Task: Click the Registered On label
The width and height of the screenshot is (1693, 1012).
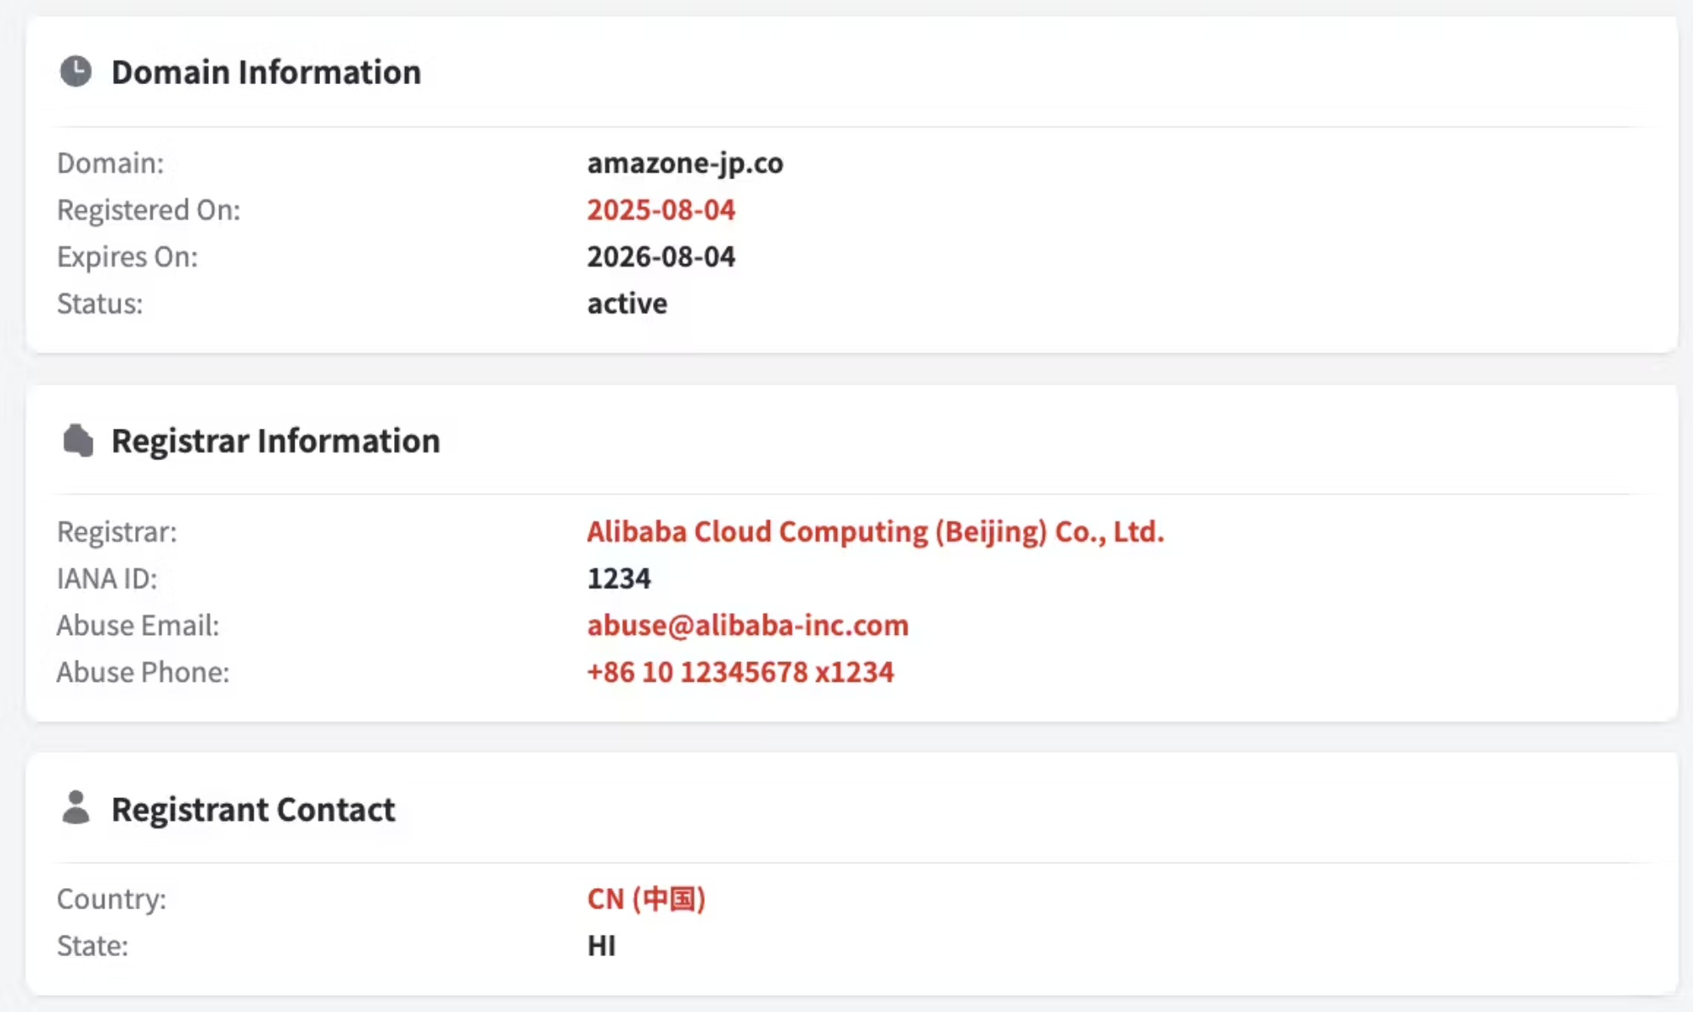Action: click(149, 210)
